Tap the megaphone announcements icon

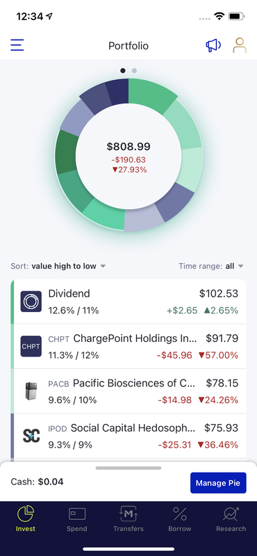213,45
